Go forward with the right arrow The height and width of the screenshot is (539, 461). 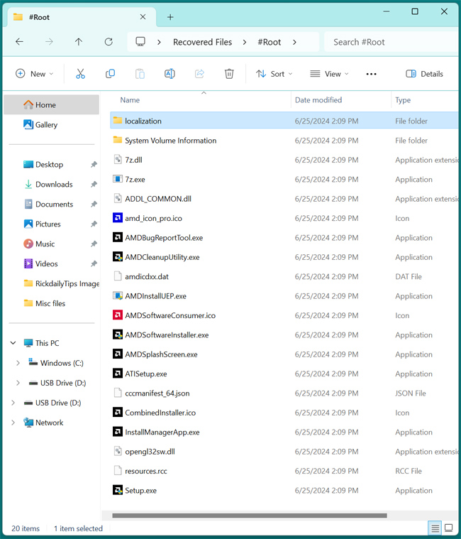pyautogui.click(x=49, y=42)
